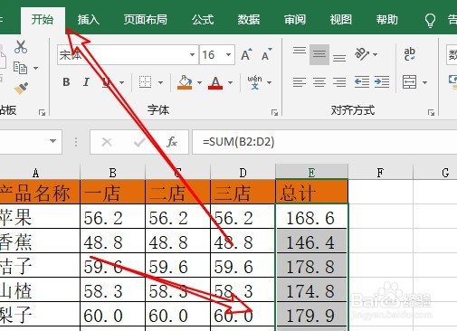
Task: Apply red font color
Action: pos(215,82)
